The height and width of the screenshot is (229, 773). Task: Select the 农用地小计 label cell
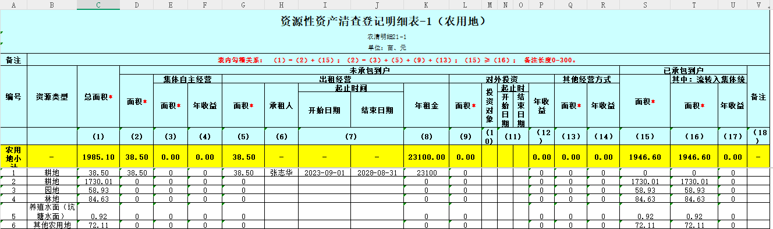pos(13,157)
